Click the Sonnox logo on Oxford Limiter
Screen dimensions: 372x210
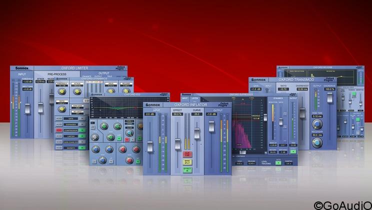(x=22, y=68)
